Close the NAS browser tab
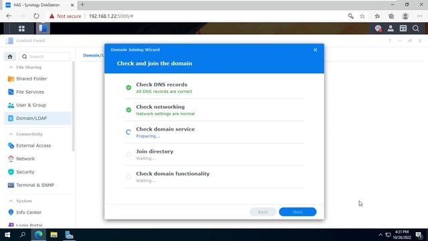Image resolution: width=428 pixels, height=241 pixels. [72, 5]
